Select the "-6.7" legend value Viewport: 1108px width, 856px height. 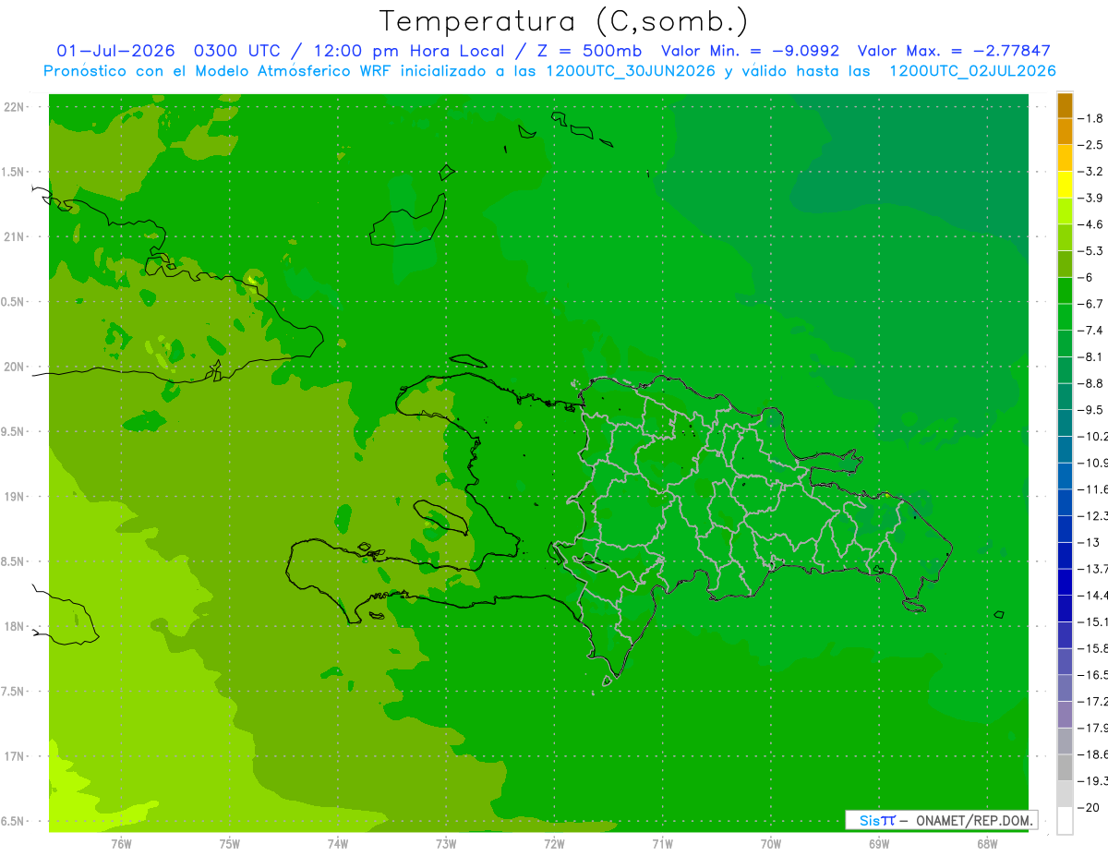coord(1092,304)
